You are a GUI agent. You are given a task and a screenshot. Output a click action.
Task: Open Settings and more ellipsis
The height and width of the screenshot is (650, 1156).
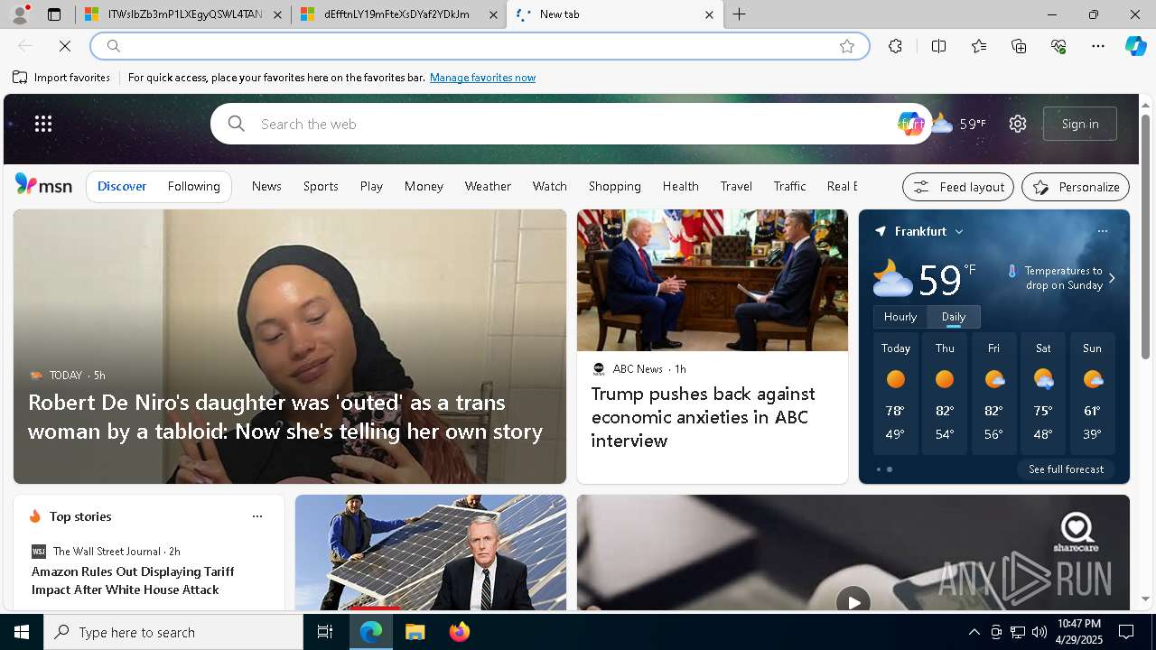(x=1098, y=46)
